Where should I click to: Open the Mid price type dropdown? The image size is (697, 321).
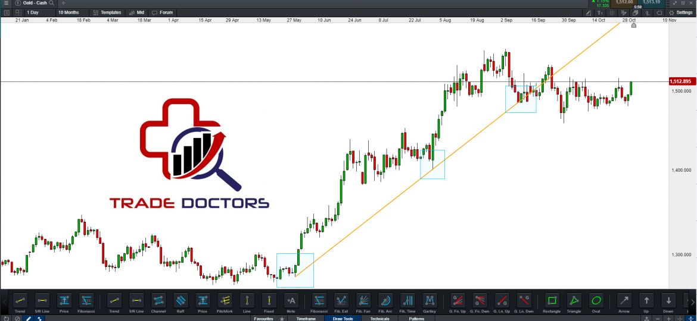tap(138, 12)
